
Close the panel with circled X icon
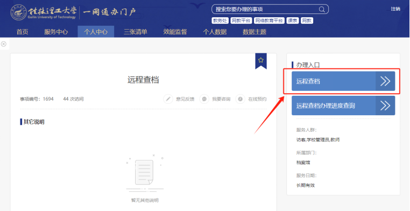pos(4,44)
